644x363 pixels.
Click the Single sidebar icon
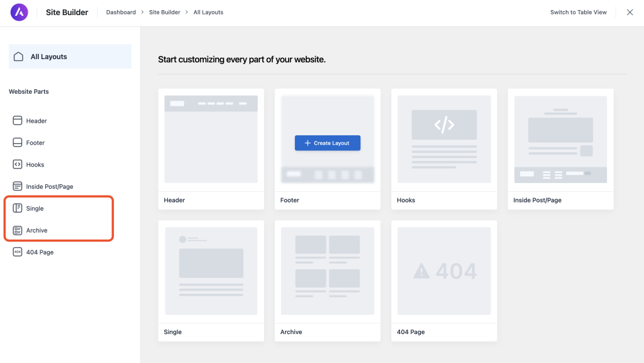(x=17, y=208)
